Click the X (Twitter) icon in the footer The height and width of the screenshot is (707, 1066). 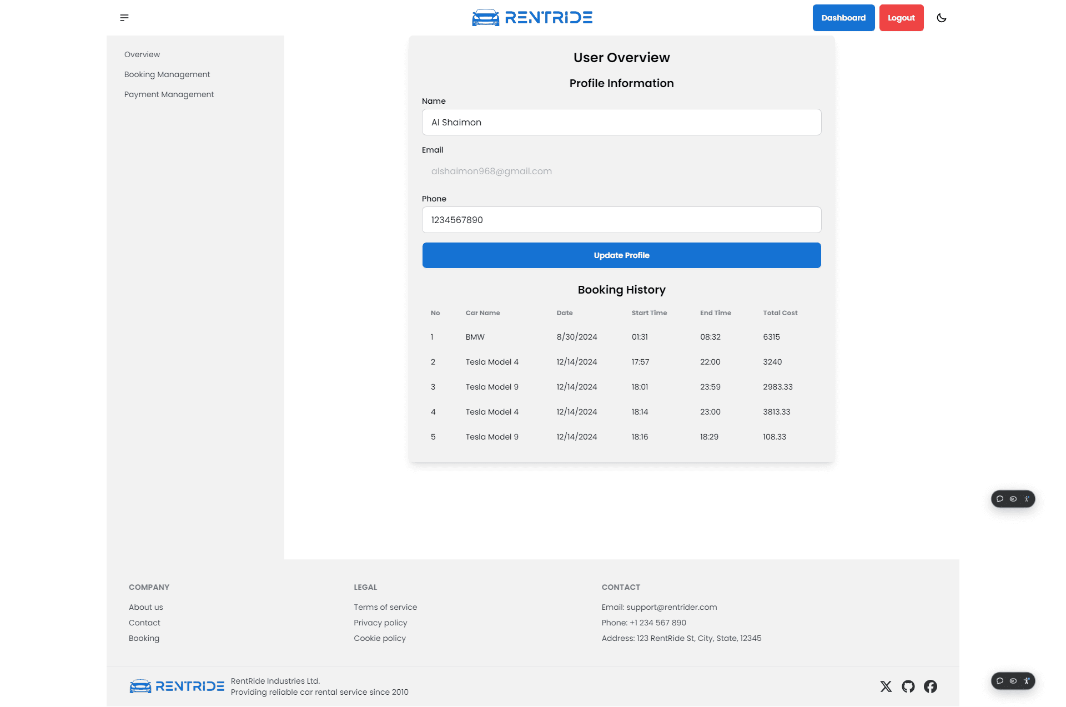[886, 686]
